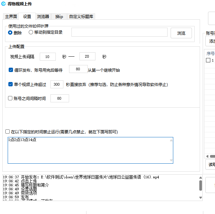
Task: Click the 视频上传间隔 label
Action: click(22, 57)
